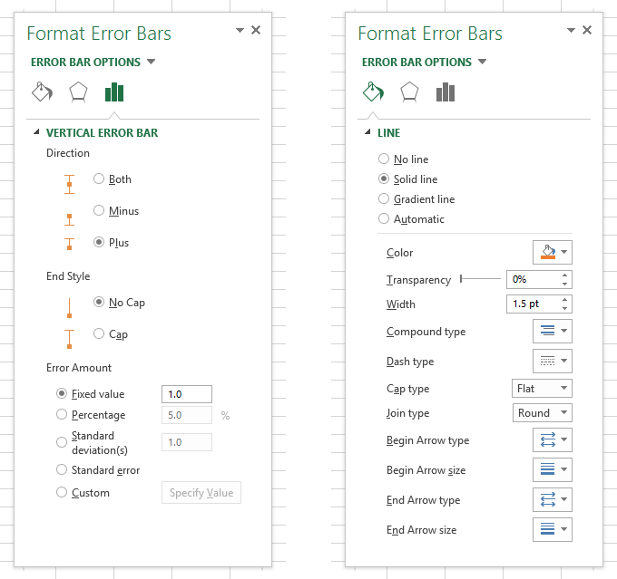Click the Both direction error bar icon
Screen dimensions: 617x579
pyautogui.click(x=69, y=184)
